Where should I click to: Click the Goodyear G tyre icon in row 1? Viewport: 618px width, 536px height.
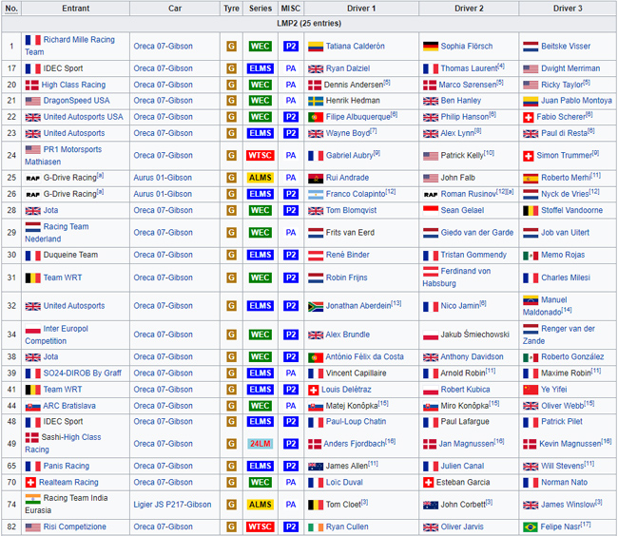point(231,47)
